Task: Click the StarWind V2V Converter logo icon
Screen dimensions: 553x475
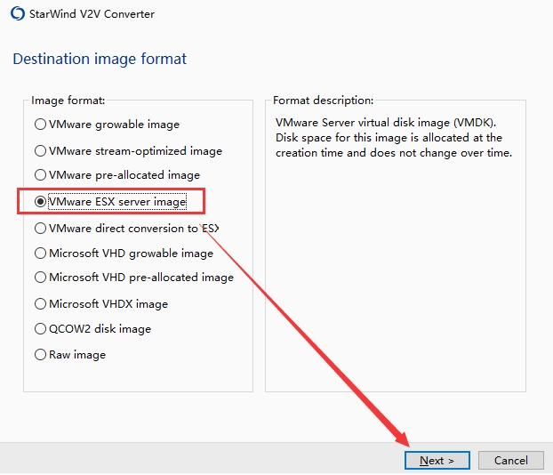Action: [17, 14]
